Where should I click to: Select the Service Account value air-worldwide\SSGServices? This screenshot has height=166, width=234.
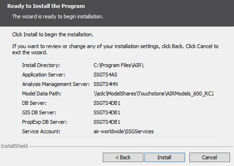124,132
